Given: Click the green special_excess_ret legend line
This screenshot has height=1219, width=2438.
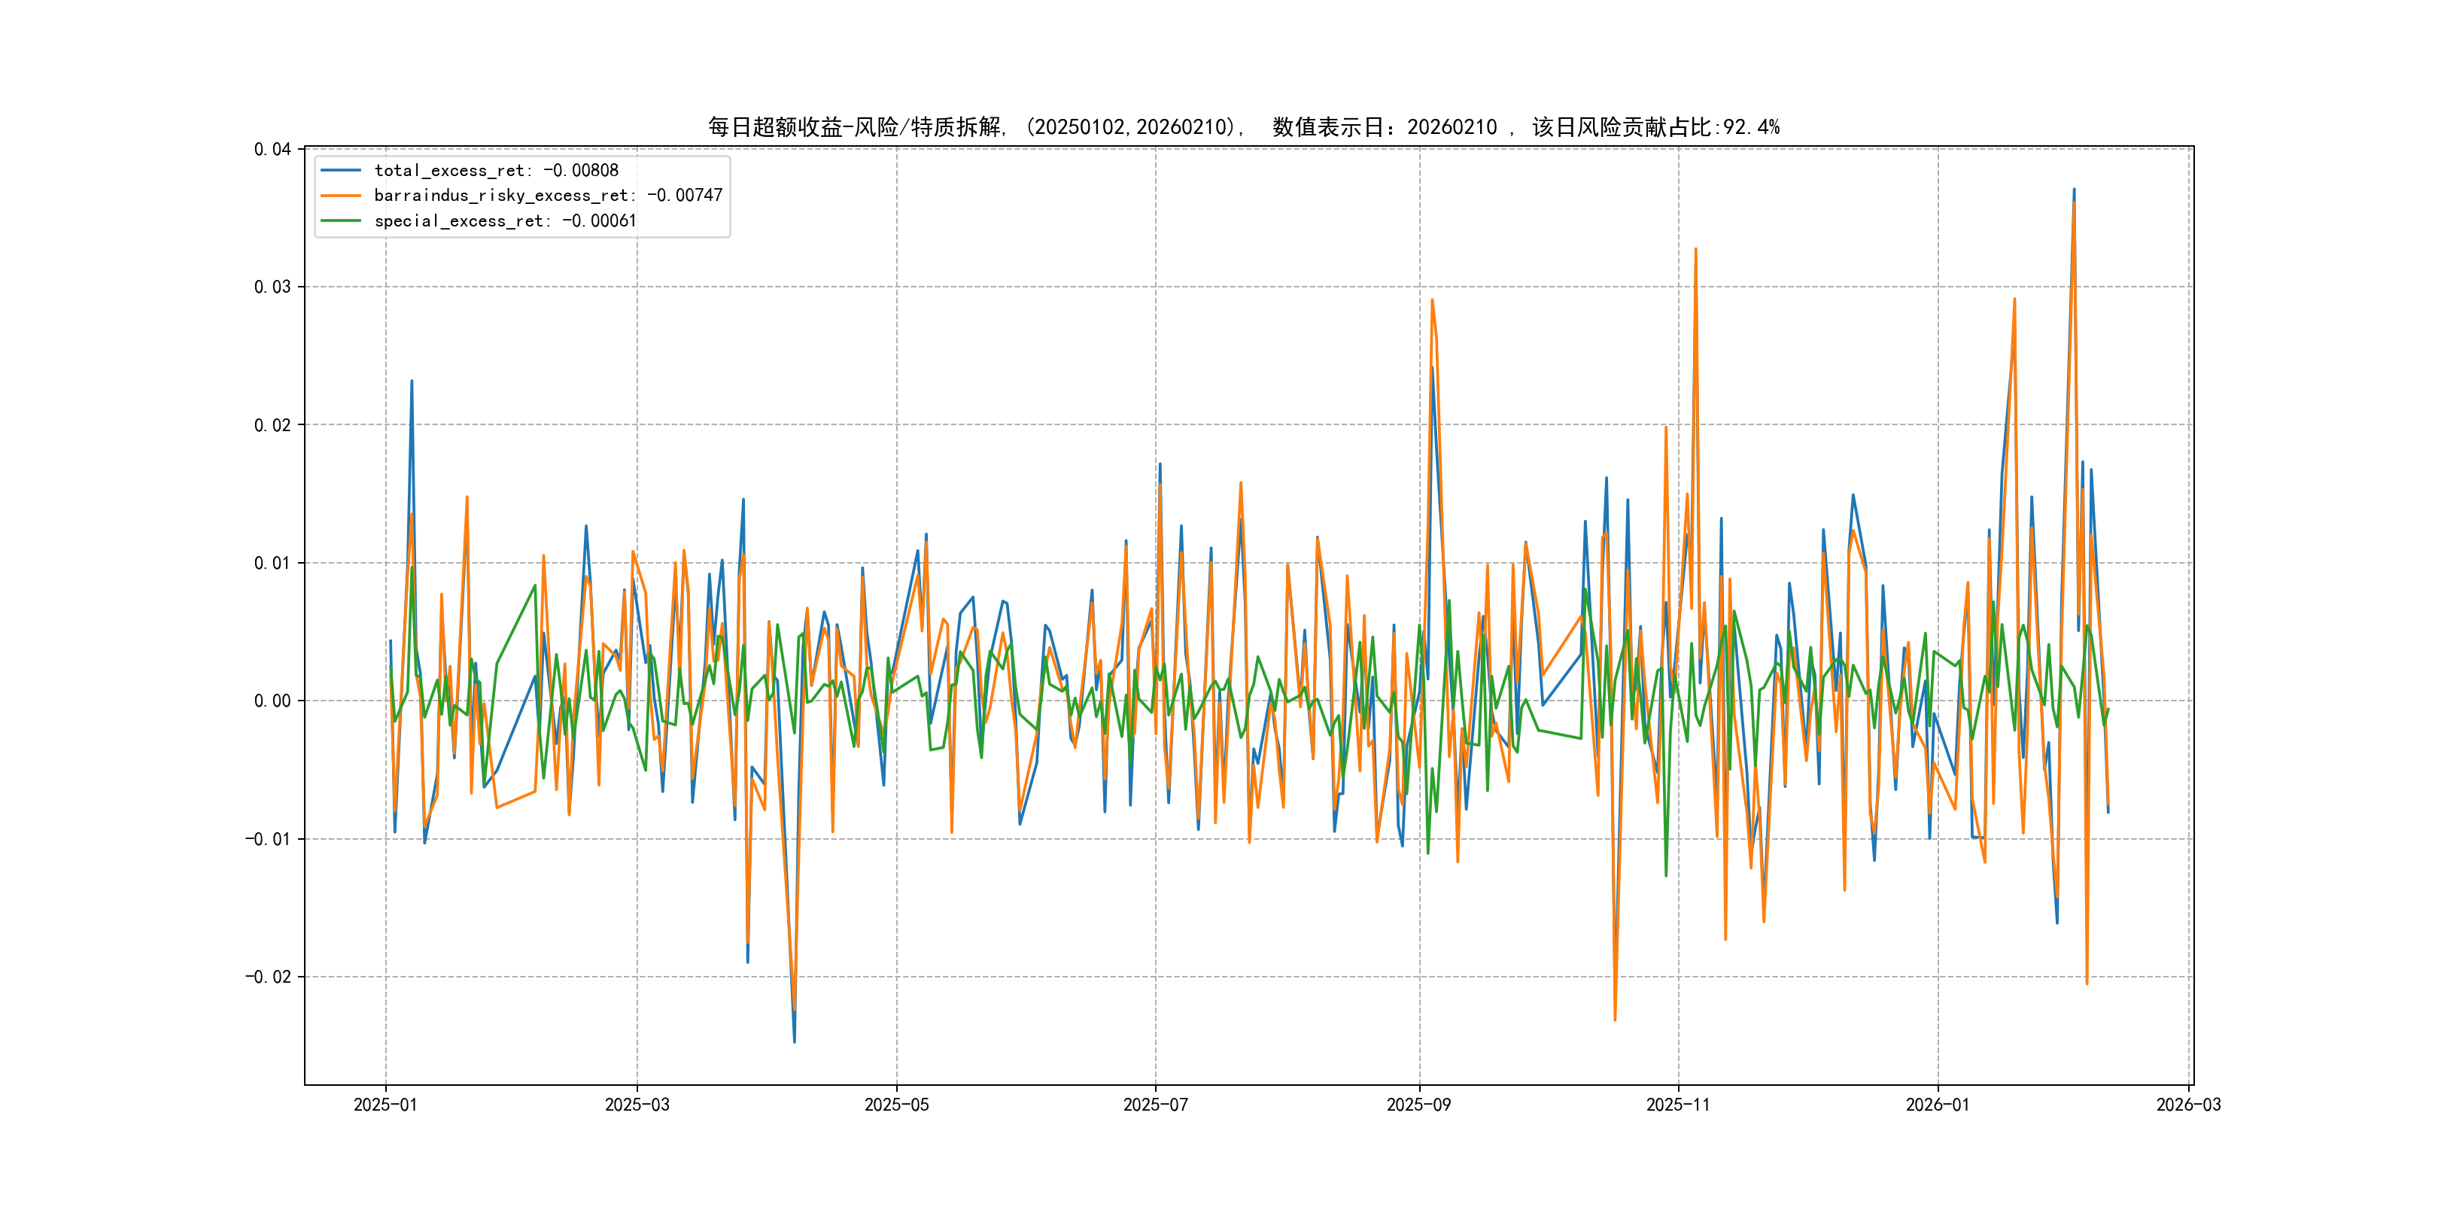Looking at the screenshot, I should (341, 220).
